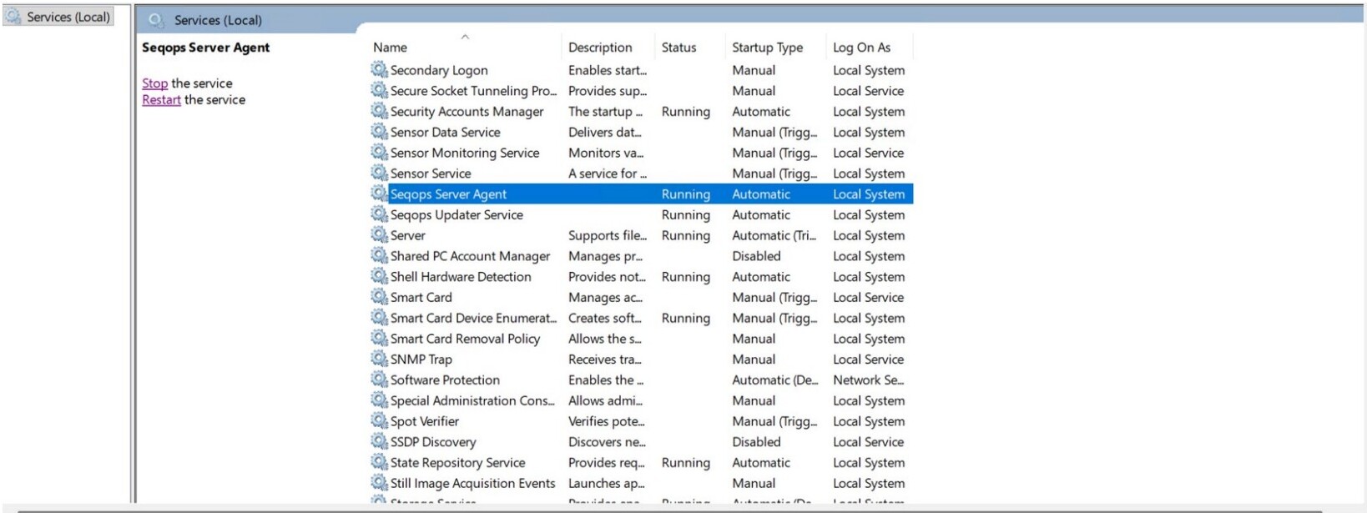This screenshot has height=513, width=1367.
Task: Sort by the Log On As column header
Action: click(861, 48)
